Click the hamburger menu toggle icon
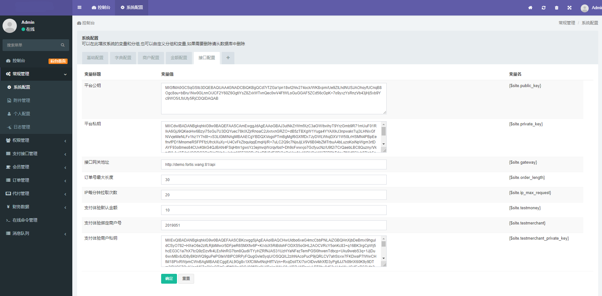The image size is (602, 296). pos(79,8)
